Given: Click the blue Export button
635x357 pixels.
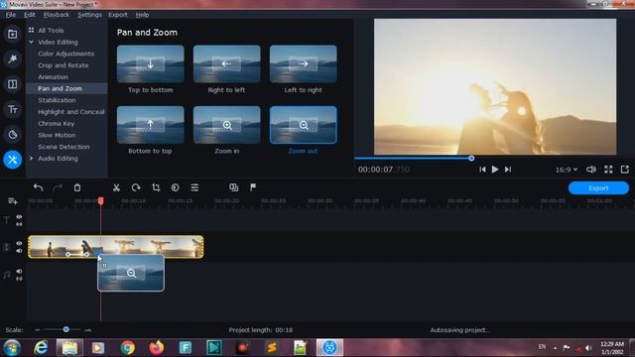Looking at the screenshot, I should click(x=598, y=187).
